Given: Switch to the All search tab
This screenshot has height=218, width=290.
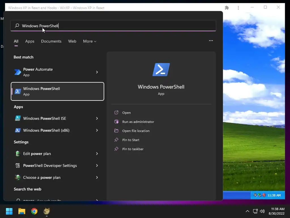Looking at the screenshot, I should 16,41.
